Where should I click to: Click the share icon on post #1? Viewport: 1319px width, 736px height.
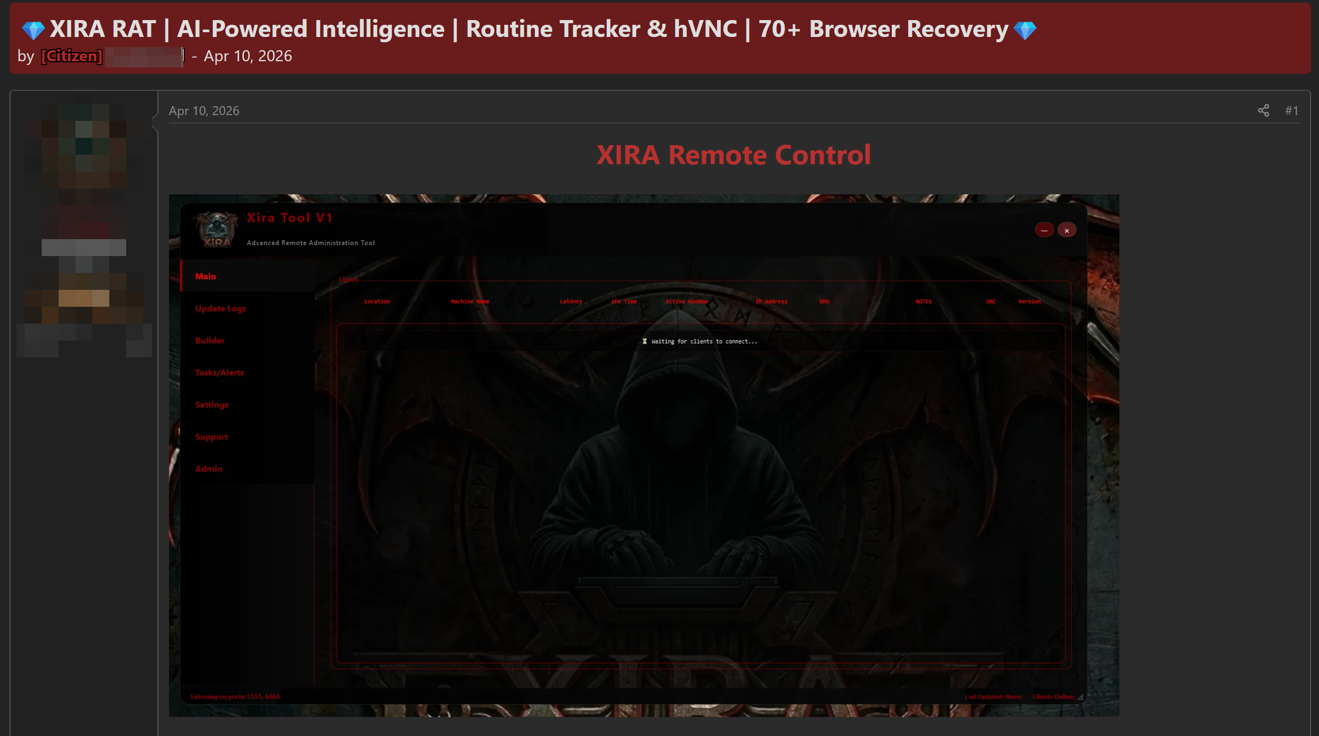[x=1263, y=110]
